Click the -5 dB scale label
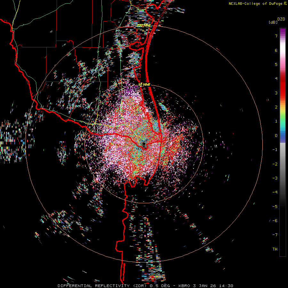 [275, 206]
